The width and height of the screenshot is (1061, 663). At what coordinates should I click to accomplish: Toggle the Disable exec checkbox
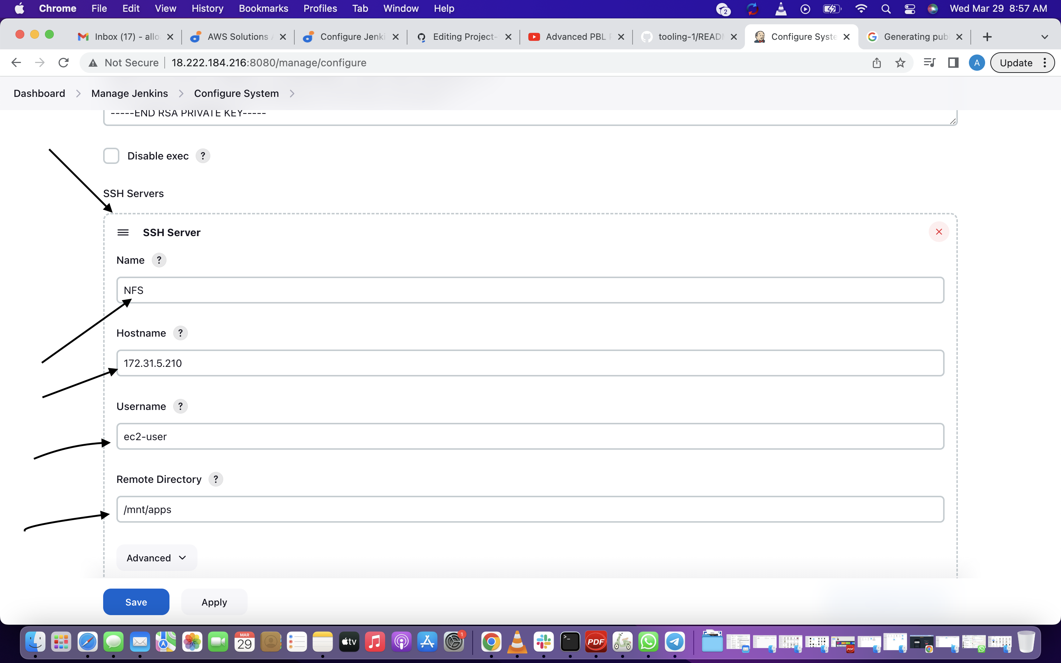coord(111,156)
